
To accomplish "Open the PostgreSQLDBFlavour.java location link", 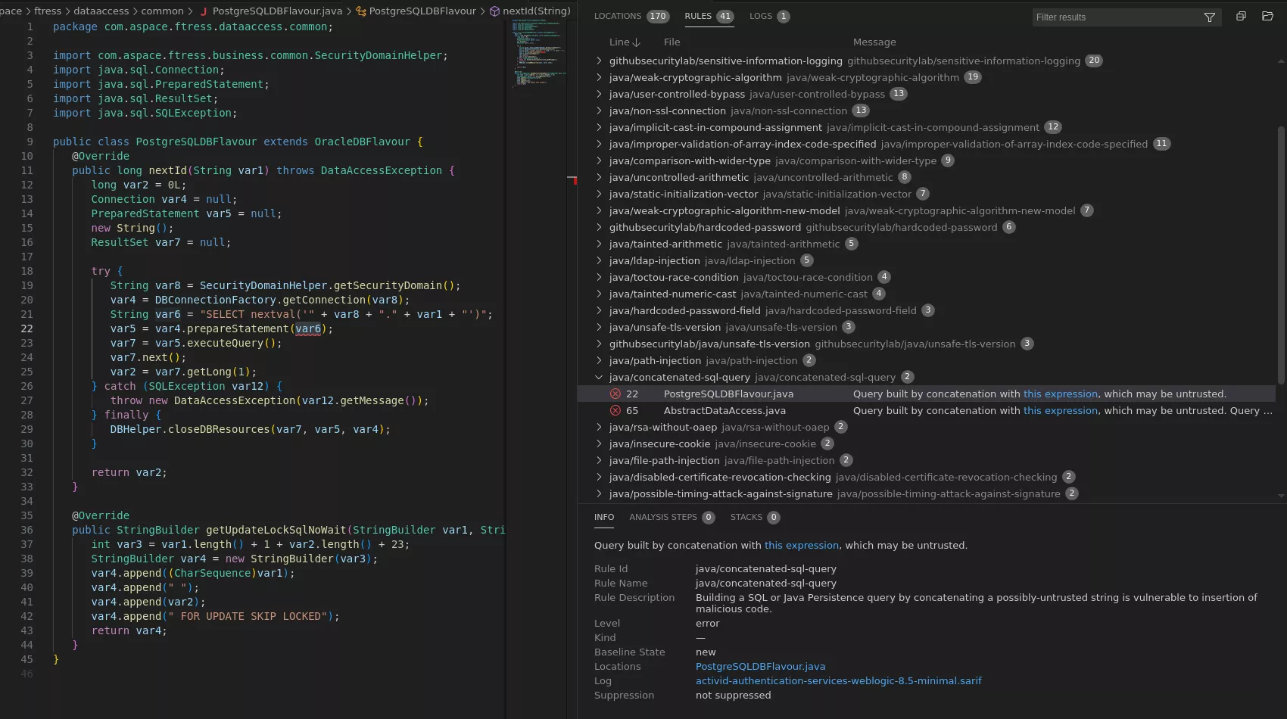I will pyautogui.click(x=760, y=667).
